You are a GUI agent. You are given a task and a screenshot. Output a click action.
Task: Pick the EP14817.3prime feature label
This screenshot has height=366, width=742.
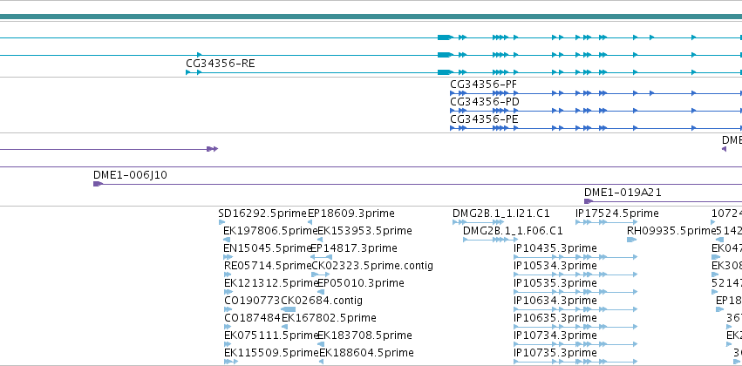coord(354,248)
